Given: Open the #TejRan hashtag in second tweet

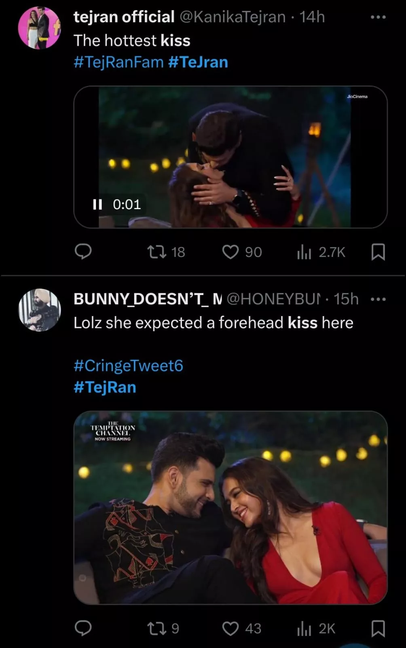Looking at the screenshot, I should [x=105, y=387].
